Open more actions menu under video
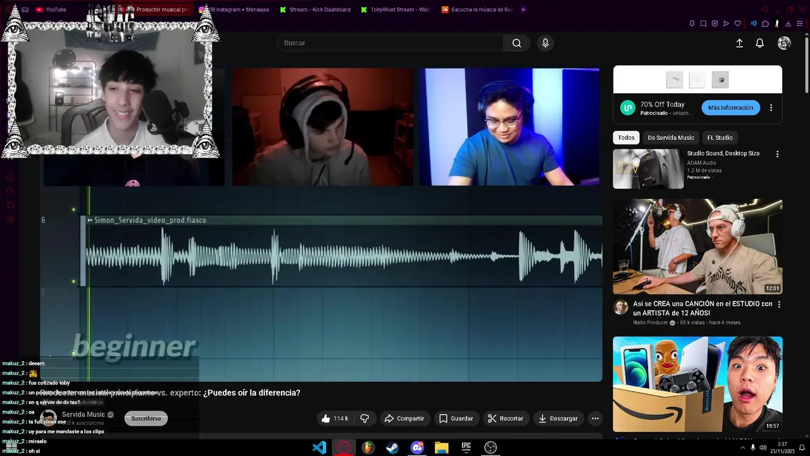The height and width of the screenshot is (456, 810). pos(595,419)
